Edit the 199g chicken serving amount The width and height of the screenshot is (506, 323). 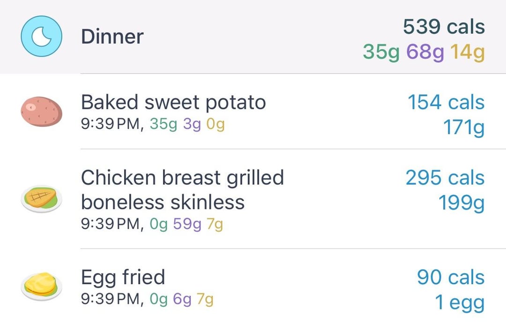point(461,203)
